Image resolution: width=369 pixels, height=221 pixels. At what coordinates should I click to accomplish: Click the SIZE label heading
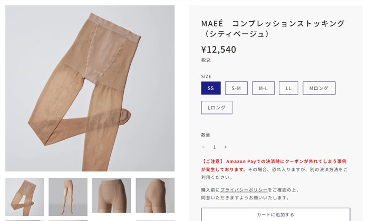click(206, 76)
